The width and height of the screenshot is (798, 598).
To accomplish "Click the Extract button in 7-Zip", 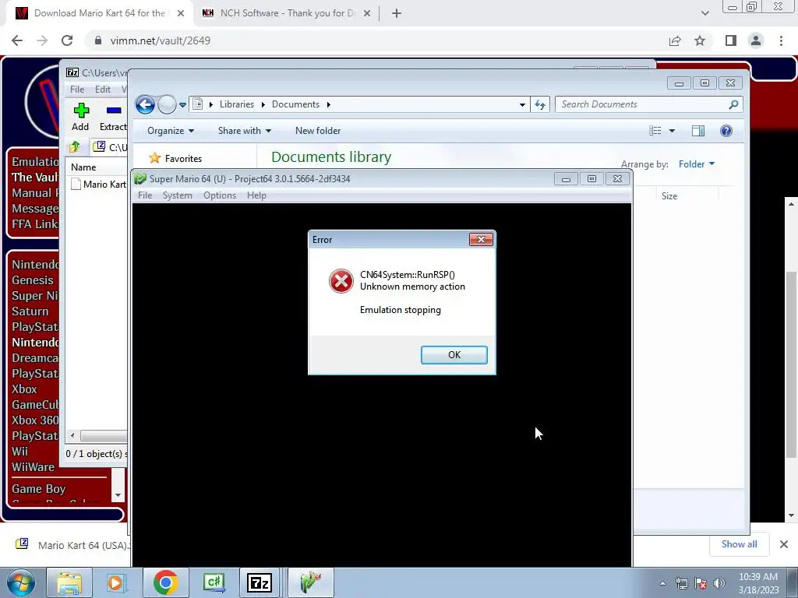I will pyautogui.click(x=113, y=117).
